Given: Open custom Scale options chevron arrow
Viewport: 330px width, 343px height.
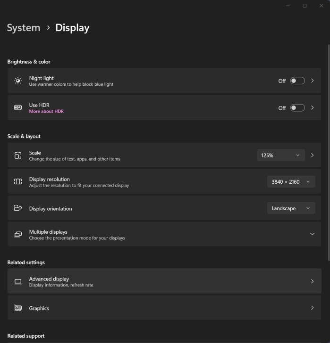Looking at the screenshot, I should [312, 155].
